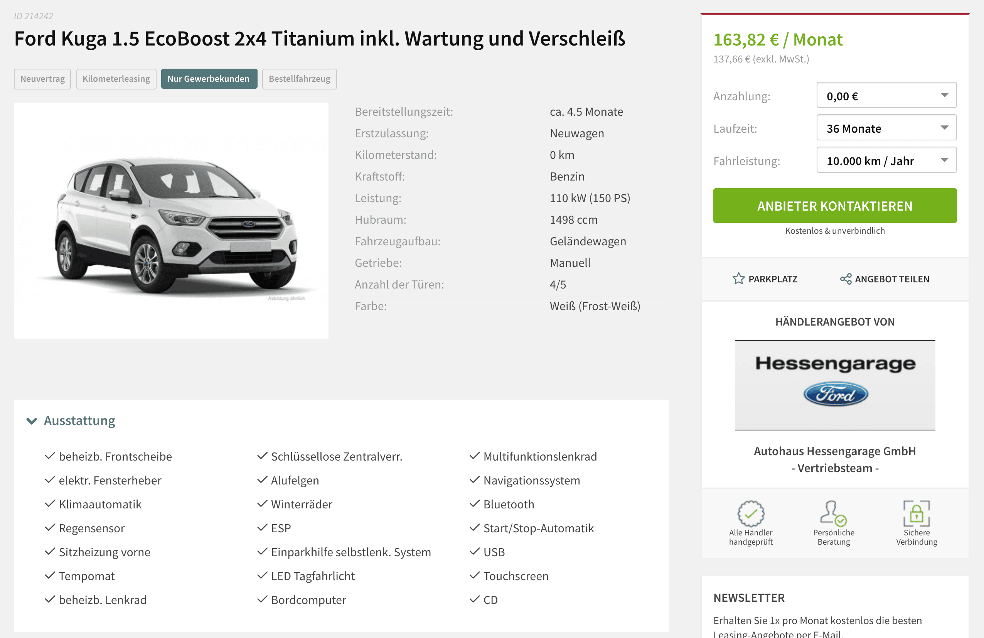The height and width of the screenshot is (638, 984).
Task: Open the Fahrleistung km per year dropdown
Action: (886, 160)
